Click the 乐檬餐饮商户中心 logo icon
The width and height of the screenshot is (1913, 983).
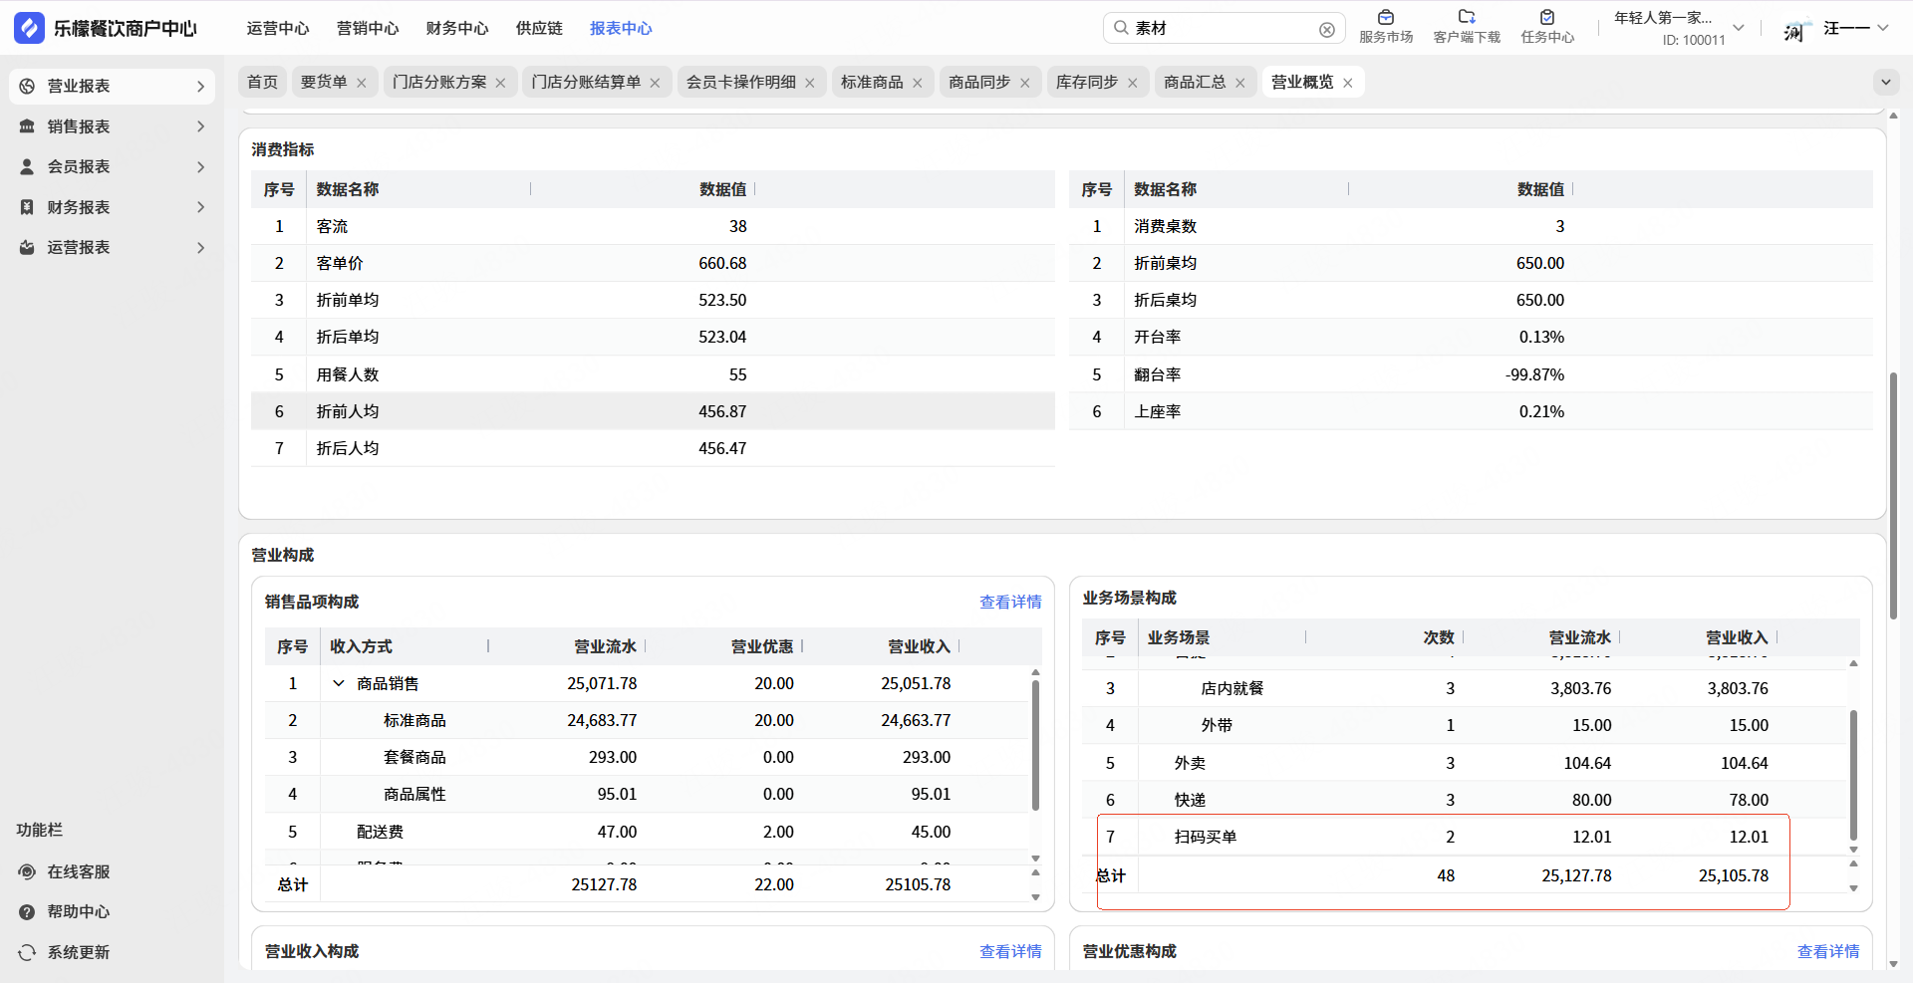pyautogui.click(x=29, y=28)
